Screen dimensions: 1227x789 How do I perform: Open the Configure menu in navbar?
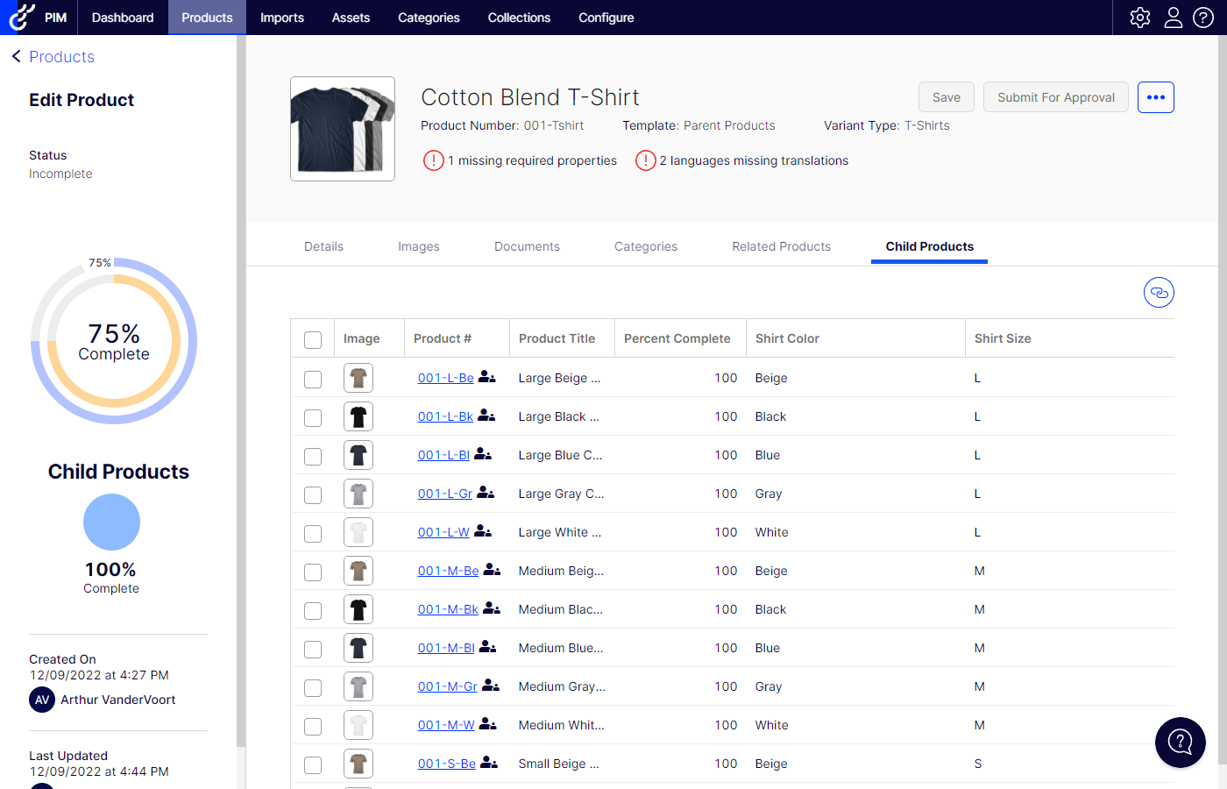click(x=606, y=18)
